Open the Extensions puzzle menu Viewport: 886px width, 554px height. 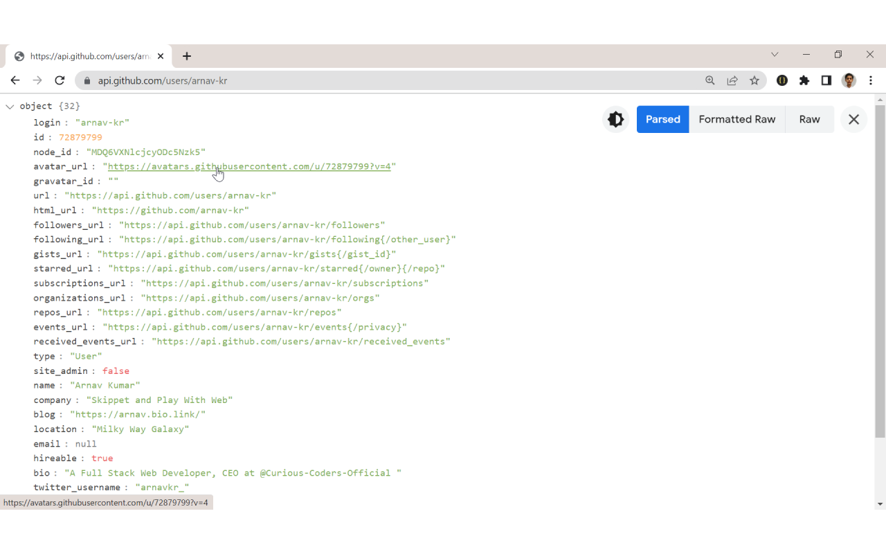(804, 80)
